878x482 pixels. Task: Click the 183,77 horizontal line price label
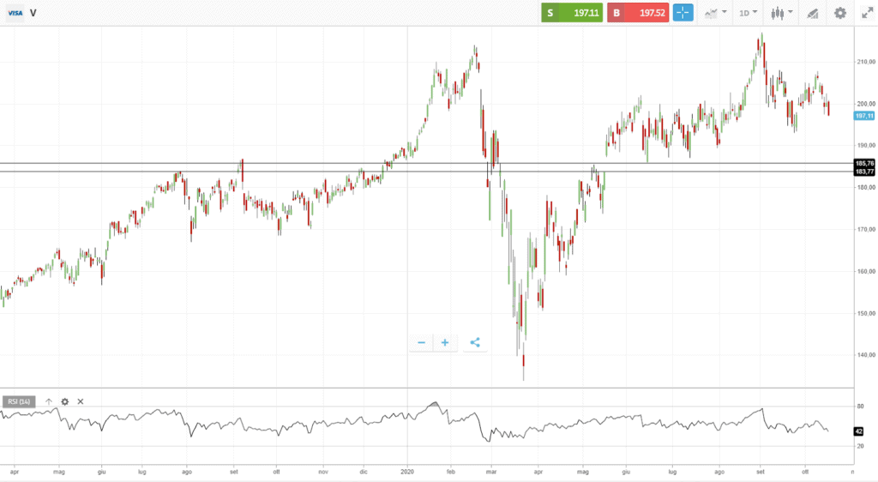(x=864, y=172)
